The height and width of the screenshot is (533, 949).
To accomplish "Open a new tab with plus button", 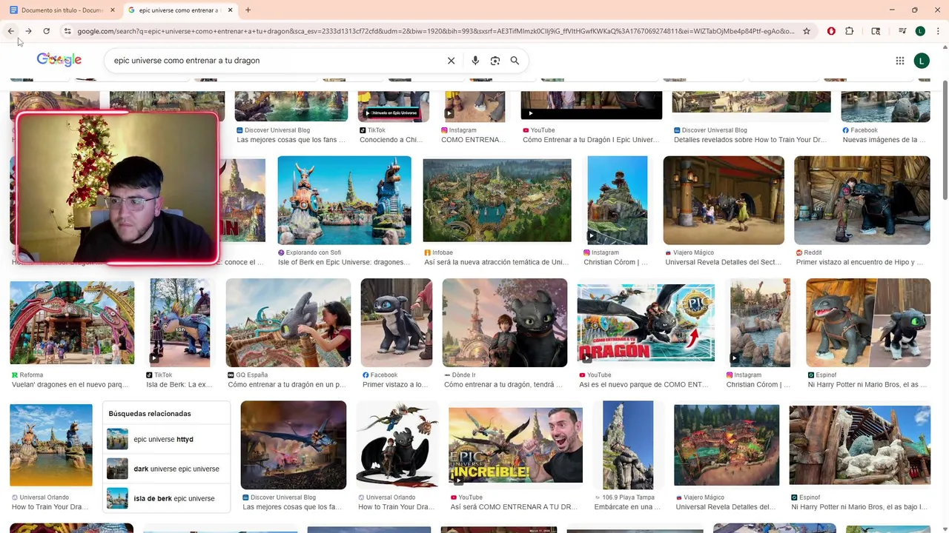I will click(248, 10).
